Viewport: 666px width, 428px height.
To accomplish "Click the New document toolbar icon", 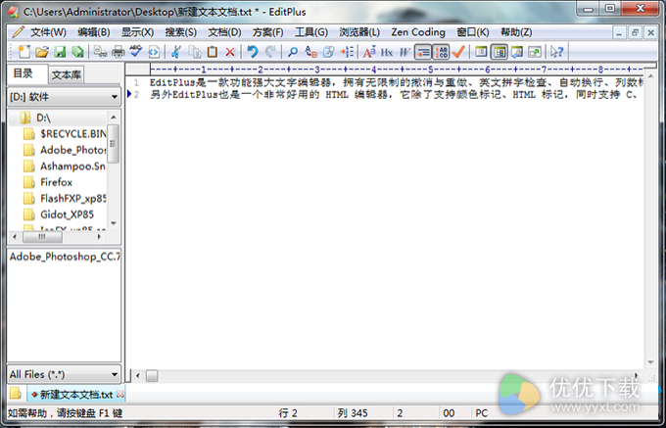I will point(24,52).
